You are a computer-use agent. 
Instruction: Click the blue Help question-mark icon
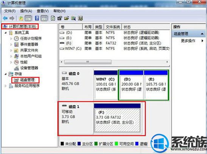(x=37, y=18)
